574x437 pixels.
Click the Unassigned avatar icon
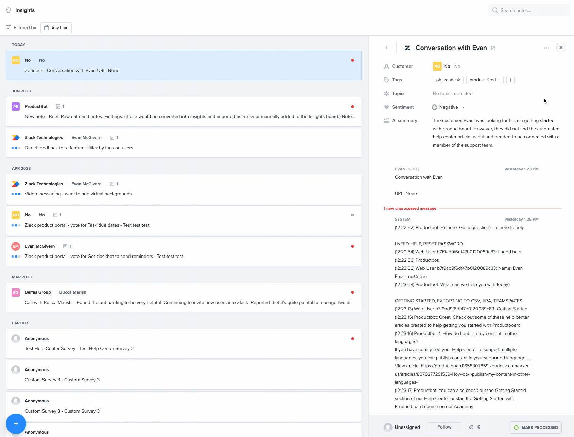tap(388, 427)
